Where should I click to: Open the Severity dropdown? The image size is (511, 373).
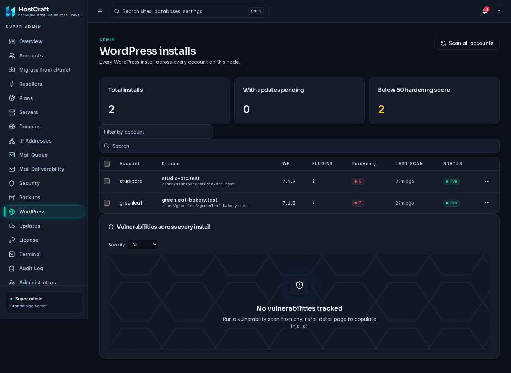pos(143,245)
